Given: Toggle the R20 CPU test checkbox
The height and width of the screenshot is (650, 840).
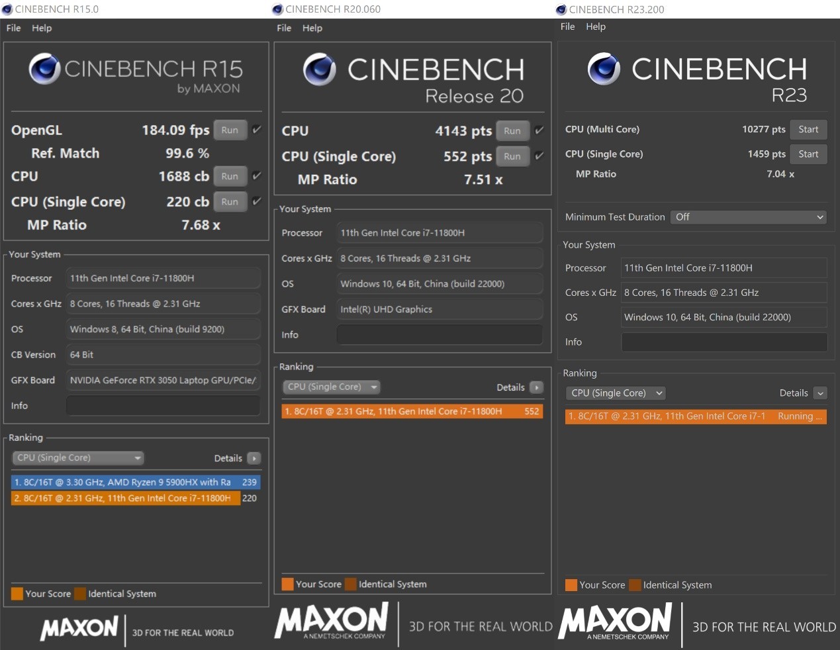Looking at the screenshot, I should click(539, 130).
